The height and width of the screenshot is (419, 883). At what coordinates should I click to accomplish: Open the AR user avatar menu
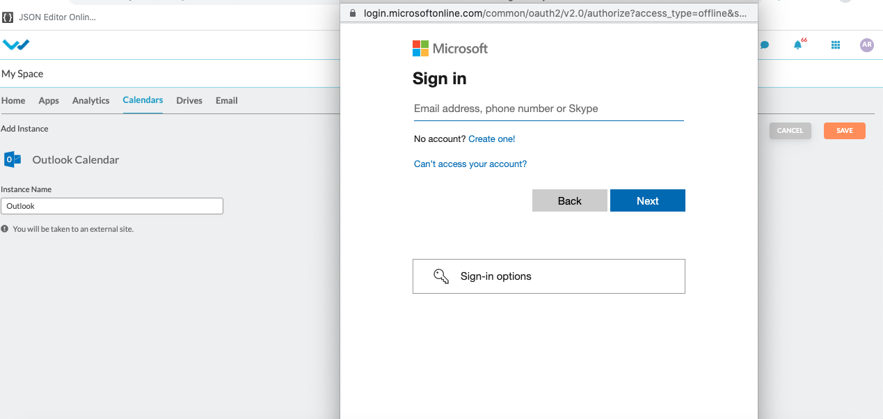tap(866, 45)
